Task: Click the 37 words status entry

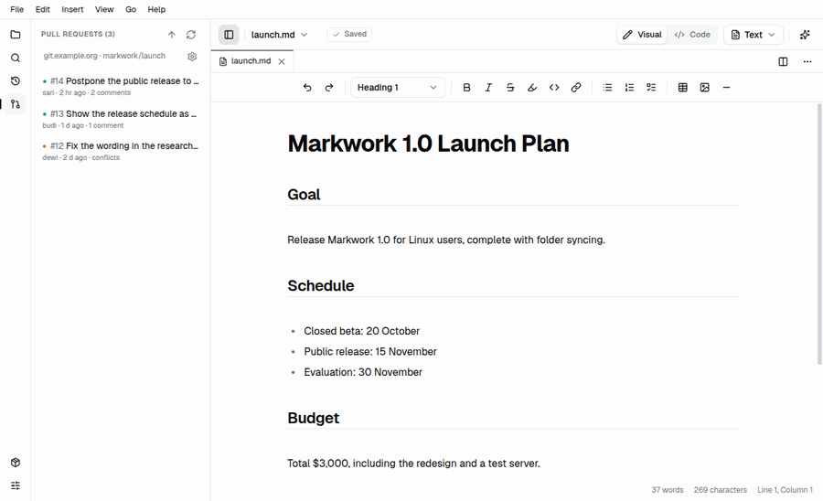Action: [x=668, y=490]
